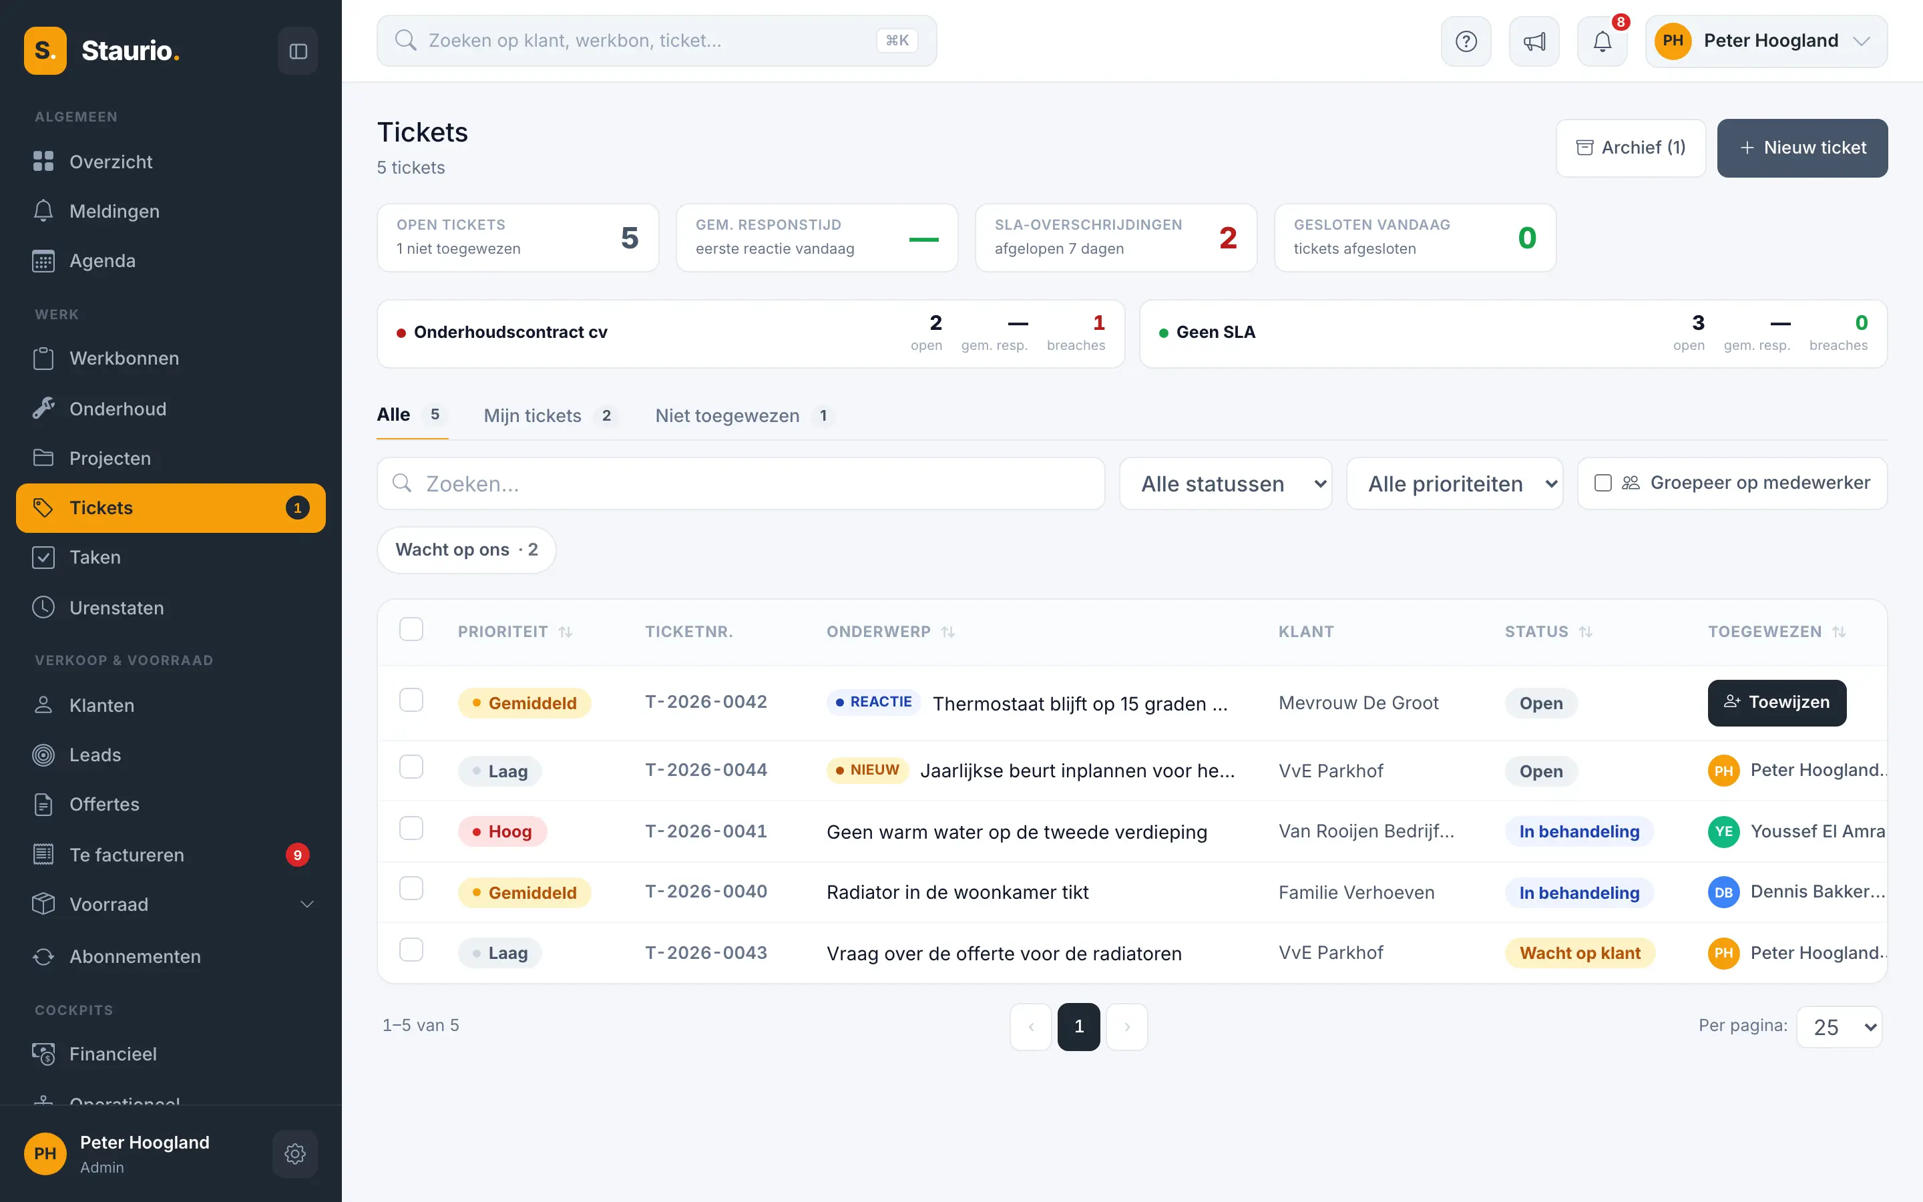Open Leads in the sidebar
Screen dimensions: 1923x1202
171,755
